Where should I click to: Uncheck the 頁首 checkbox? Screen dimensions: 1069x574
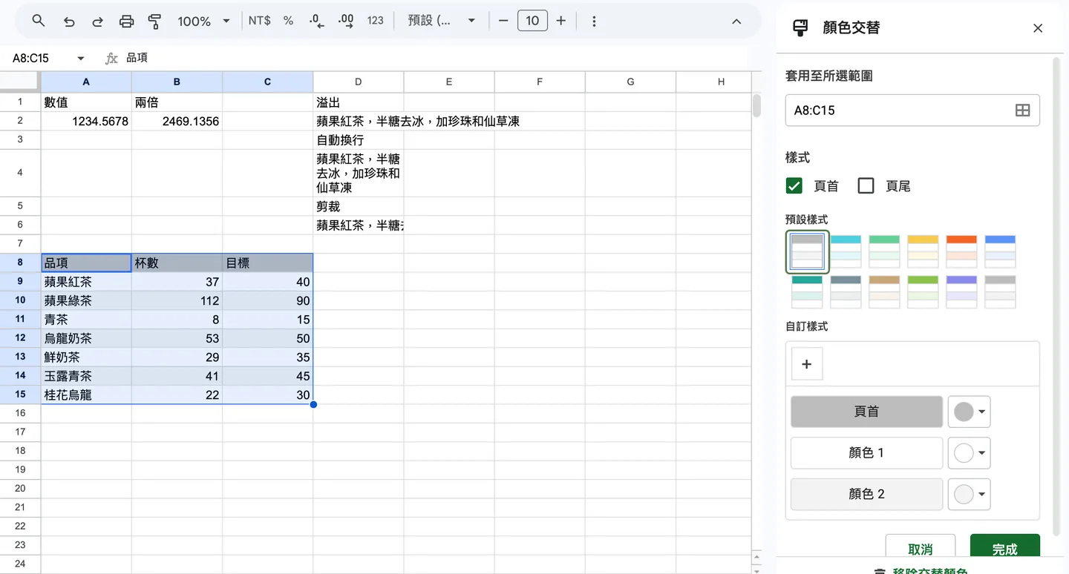coord(794,185)
